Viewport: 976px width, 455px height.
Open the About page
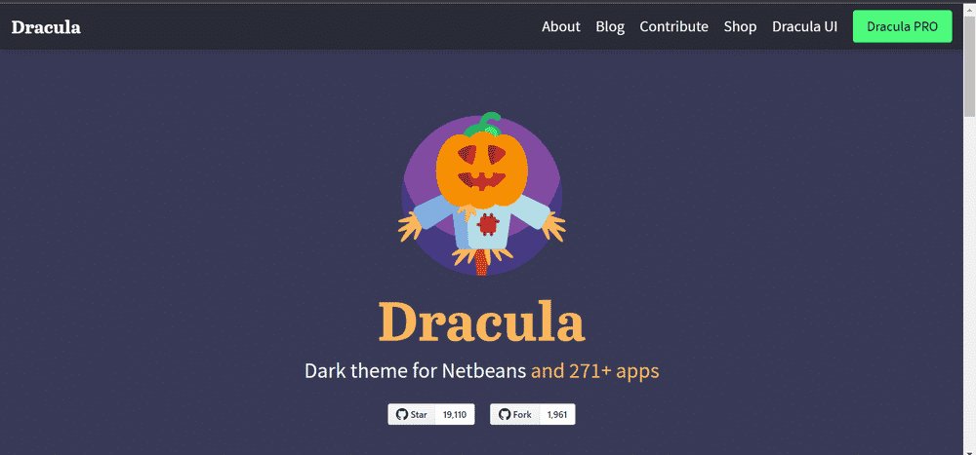pos(561,26)
